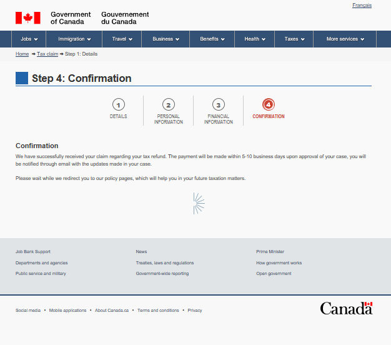Open Government-wide reporting link
Viewport: 391px width, 345px height.
coord(162,273)
